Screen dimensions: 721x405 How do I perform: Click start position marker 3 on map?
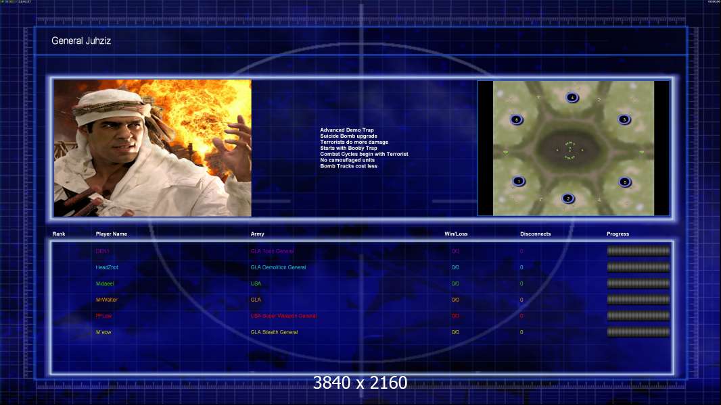[x=624, y=119]
